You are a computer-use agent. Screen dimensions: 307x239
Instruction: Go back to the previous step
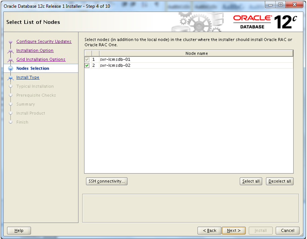209,231
